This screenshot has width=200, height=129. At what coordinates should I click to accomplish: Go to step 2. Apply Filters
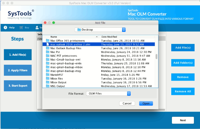coord(18,70)
